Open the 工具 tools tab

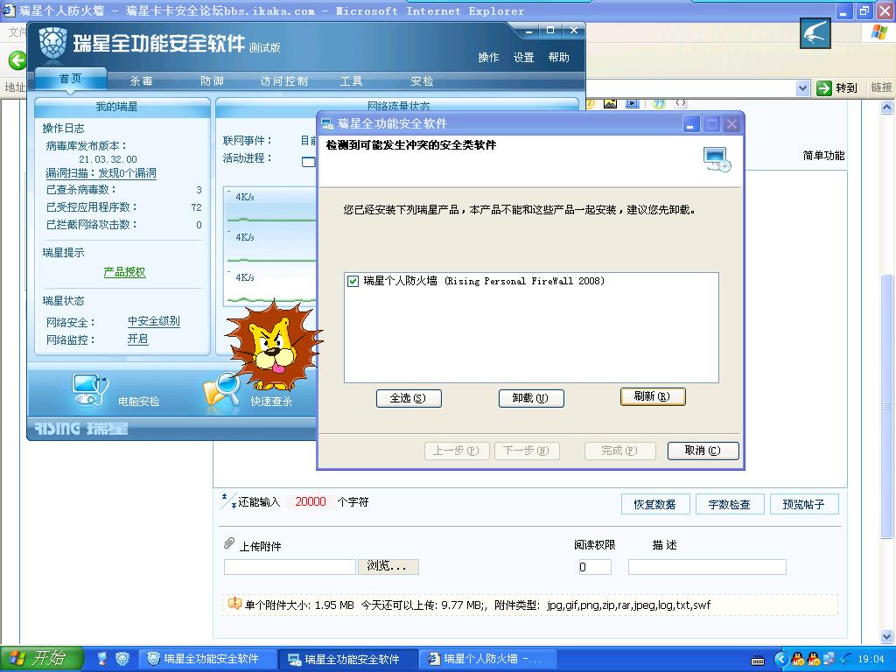[x=352, y=81]
